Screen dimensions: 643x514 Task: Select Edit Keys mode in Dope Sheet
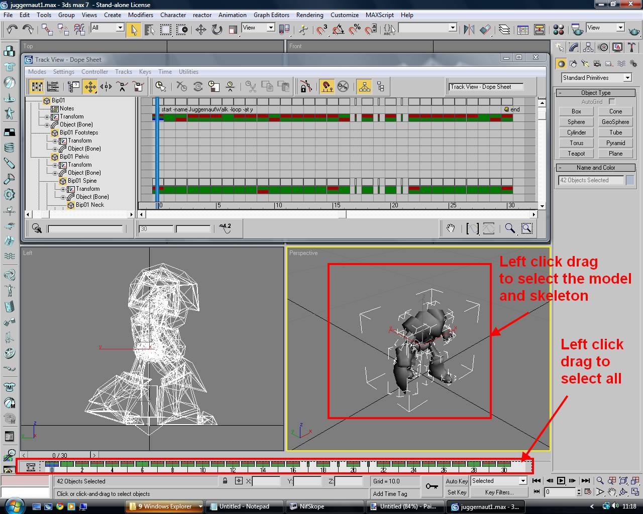point(37,87)
